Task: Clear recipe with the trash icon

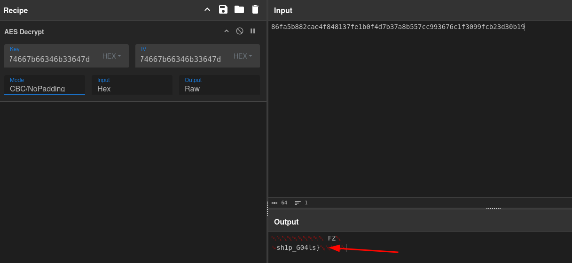Action: (255, 10)
